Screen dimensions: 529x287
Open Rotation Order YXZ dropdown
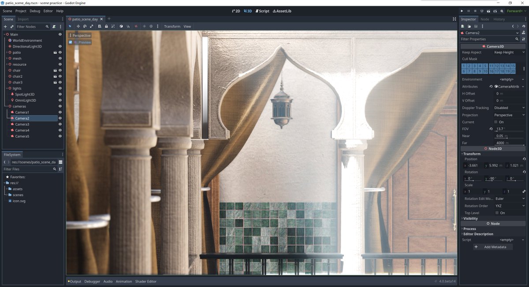(509, 206)
